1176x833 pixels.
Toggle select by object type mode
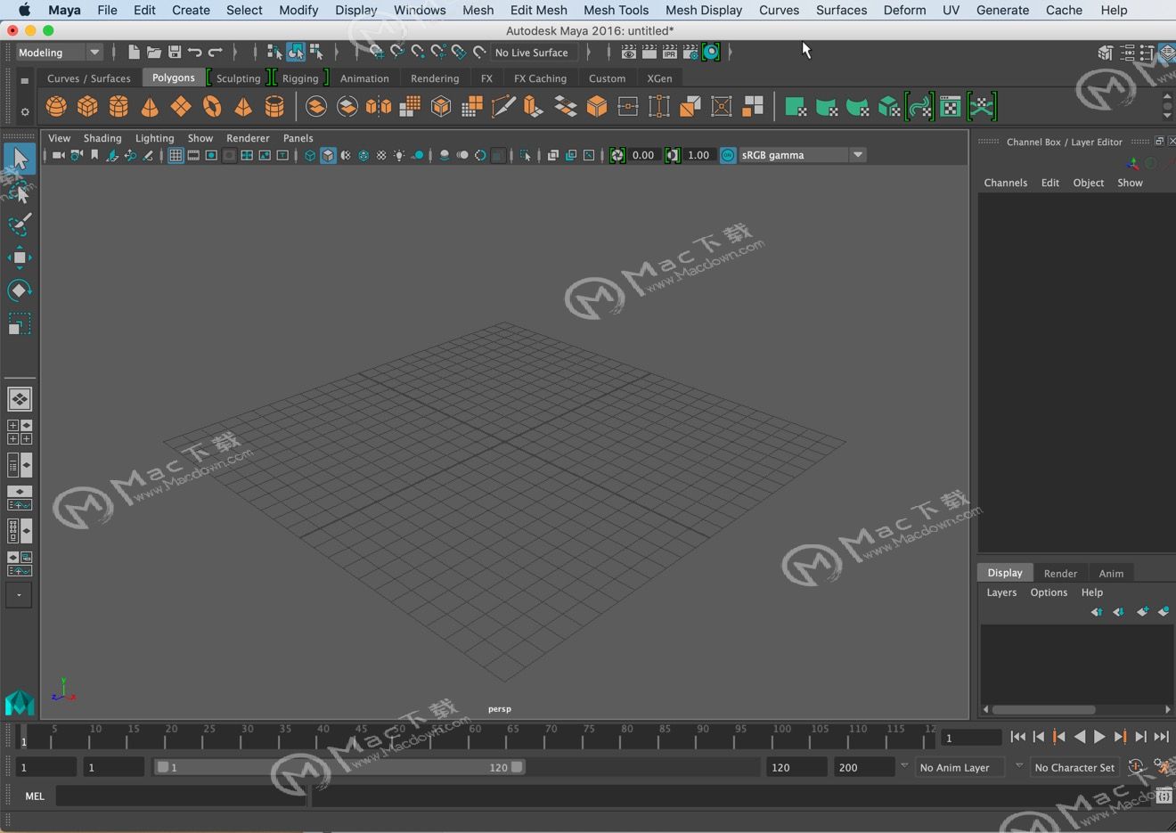coord(295,53)
